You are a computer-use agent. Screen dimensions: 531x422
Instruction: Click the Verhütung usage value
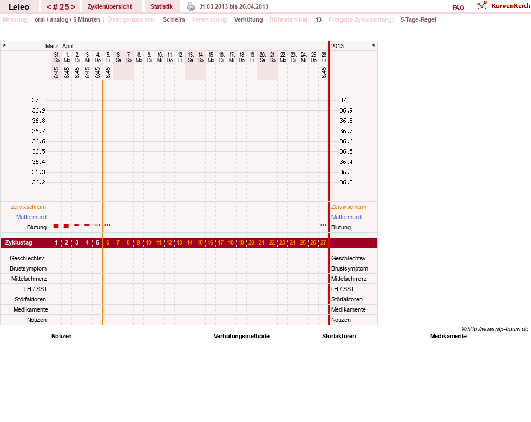(248, 19)
